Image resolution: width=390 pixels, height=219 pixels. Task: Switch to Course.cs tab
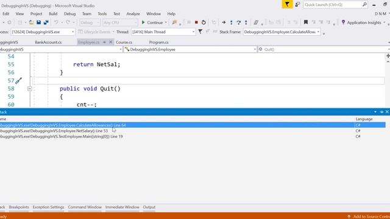click(124, 42)
